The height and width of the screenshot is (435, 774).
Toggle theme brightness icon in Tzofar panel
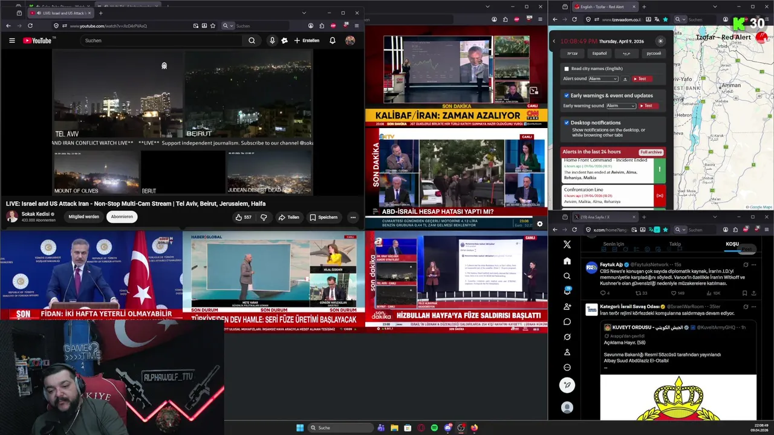(660, 41)
